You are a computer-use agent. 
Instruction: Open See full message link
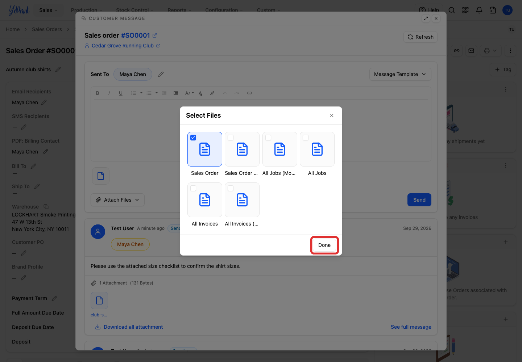[411, 327]
